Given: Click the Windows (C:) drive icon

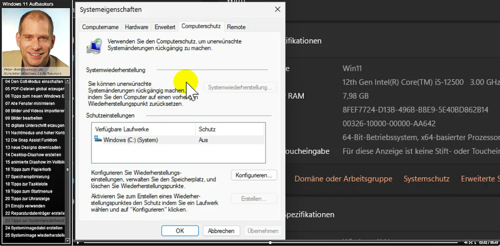Looking at the screenshot, I should pos(98,139).
